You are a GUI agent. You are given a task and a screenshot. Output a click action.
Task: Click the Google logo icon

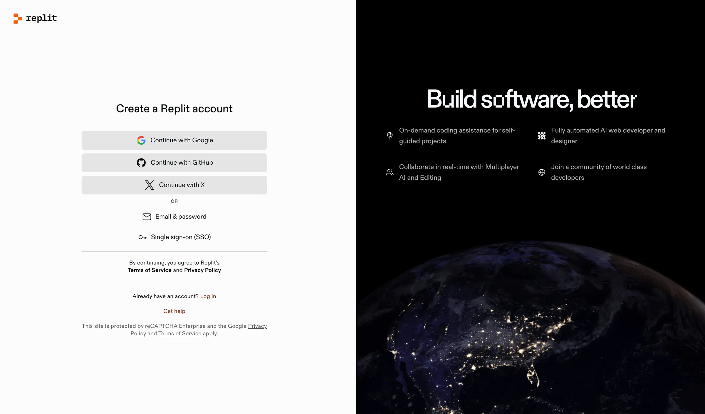pos(141,140)
